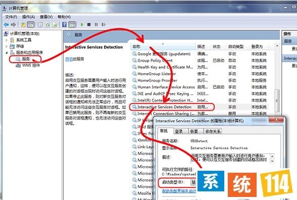297x200 pixels.
Task: Collapse the 服务和应用程序 tree node
Action: click(x=7, y=53)
